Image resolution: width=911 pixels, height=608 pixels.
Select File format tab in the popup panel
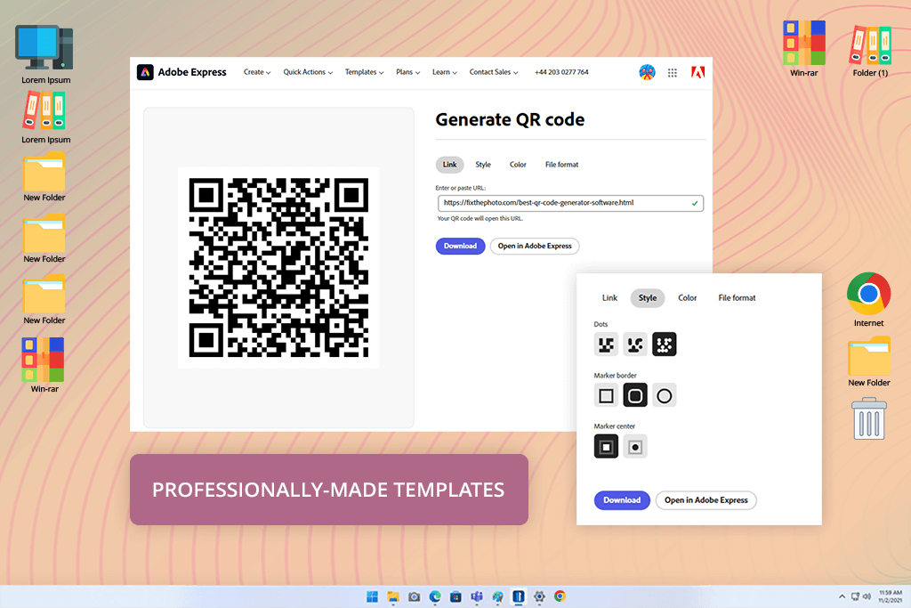pos(737,297)
